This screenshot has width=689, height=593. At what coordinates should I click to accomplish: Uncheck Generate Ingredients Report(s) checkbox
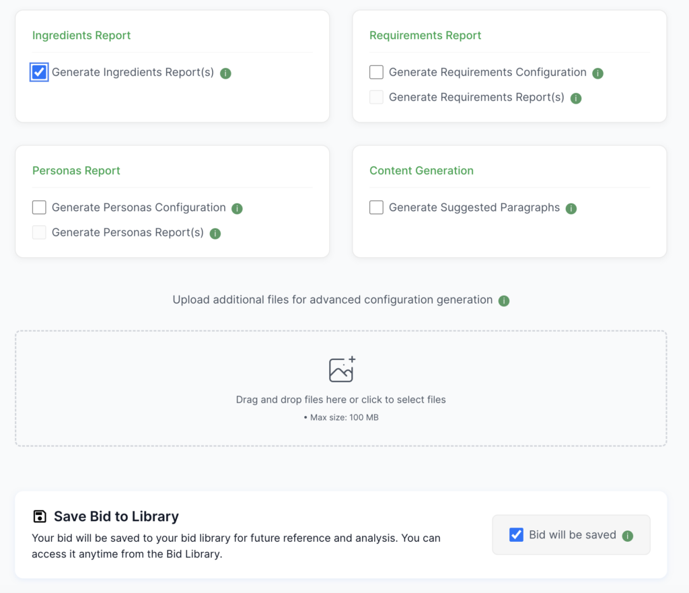click(39, 72)
